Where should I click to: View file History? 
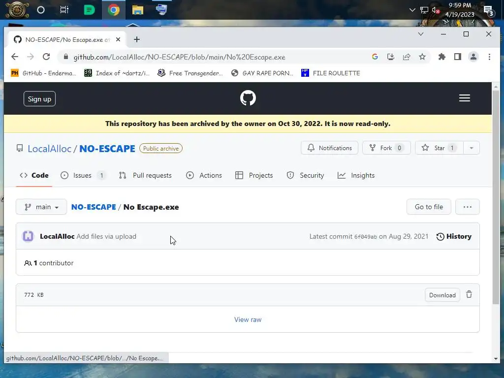point(454,237)
